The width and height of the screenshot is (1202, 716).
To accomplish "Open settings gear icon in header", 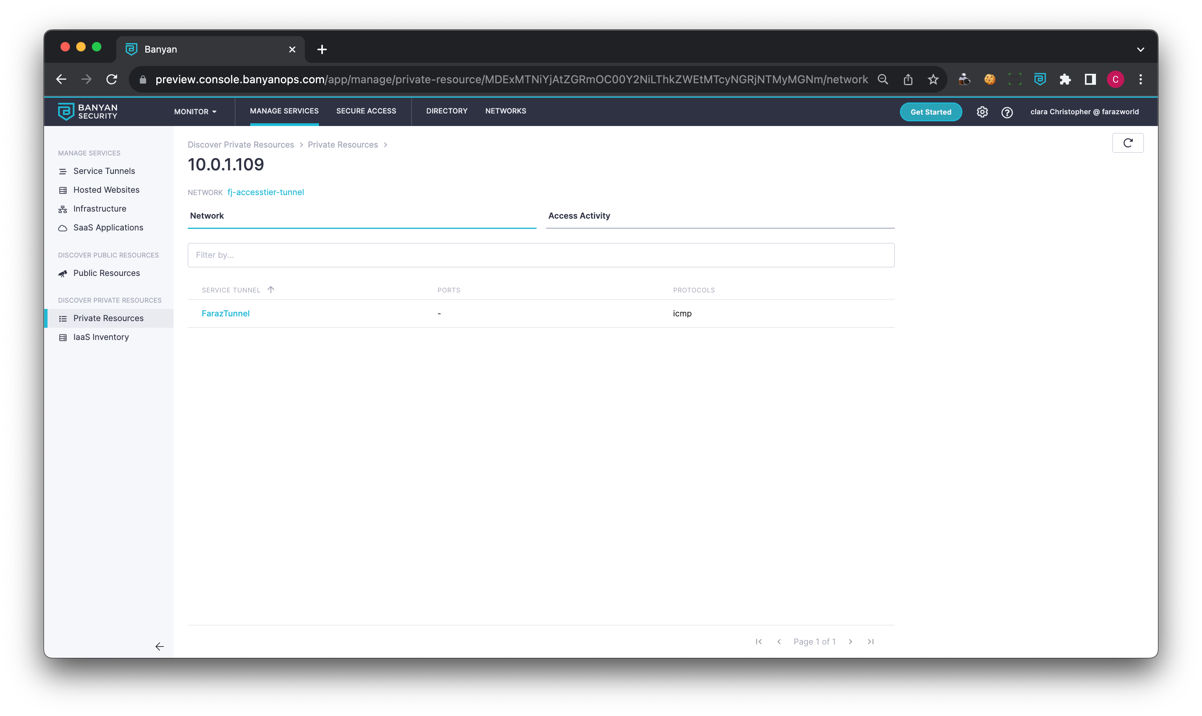I will click(982, 112).
